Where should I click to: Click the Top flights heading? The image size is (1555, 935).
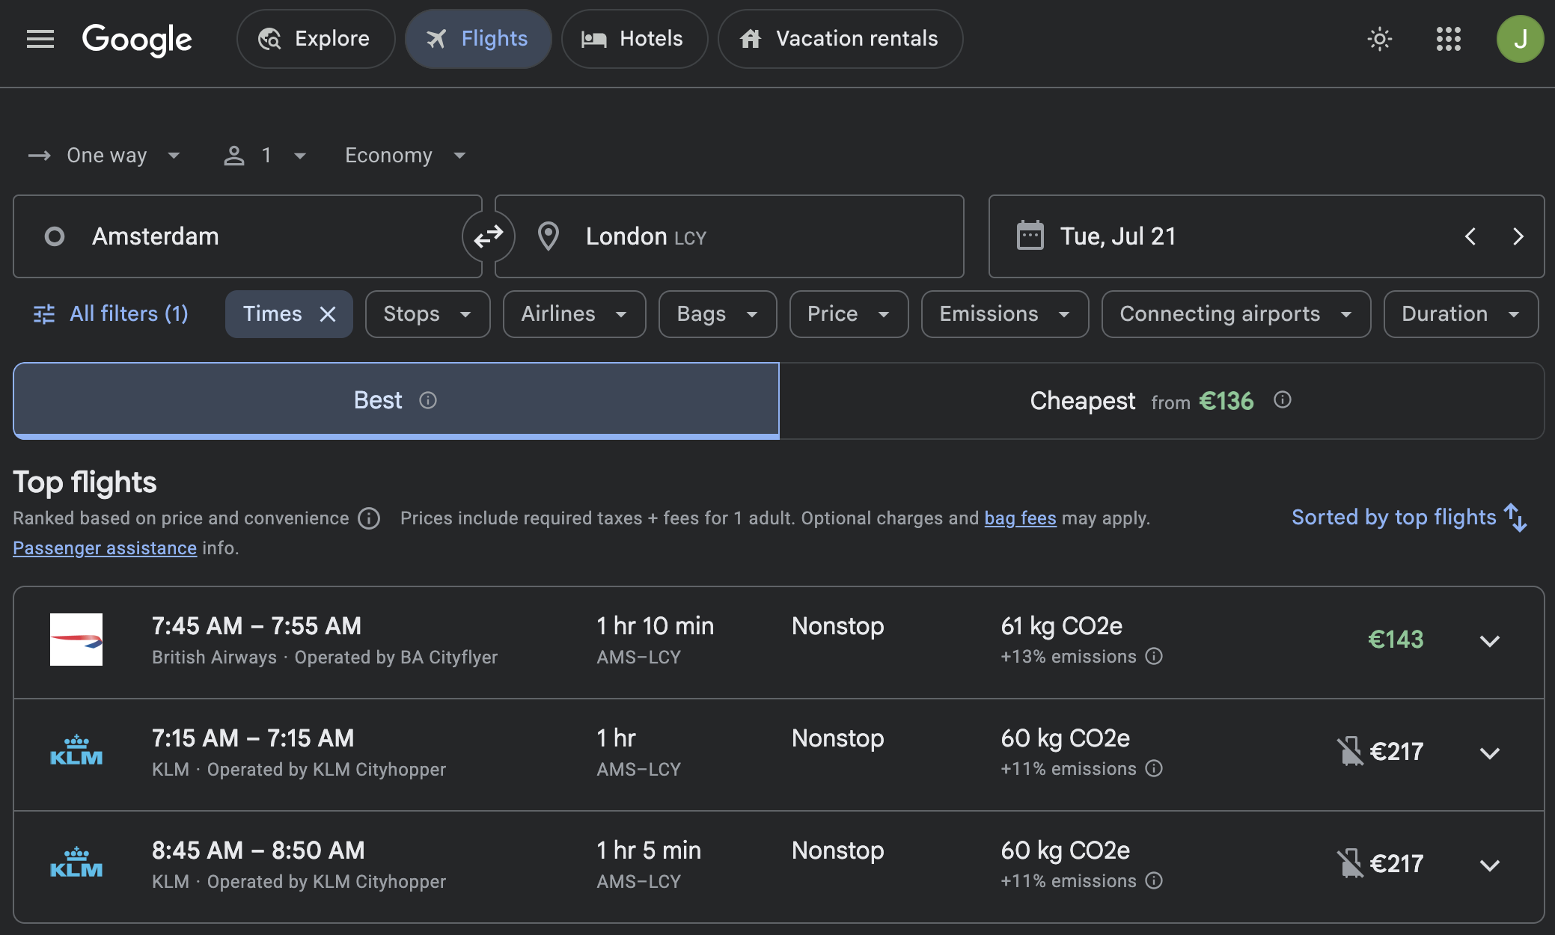tap(85, 482)
